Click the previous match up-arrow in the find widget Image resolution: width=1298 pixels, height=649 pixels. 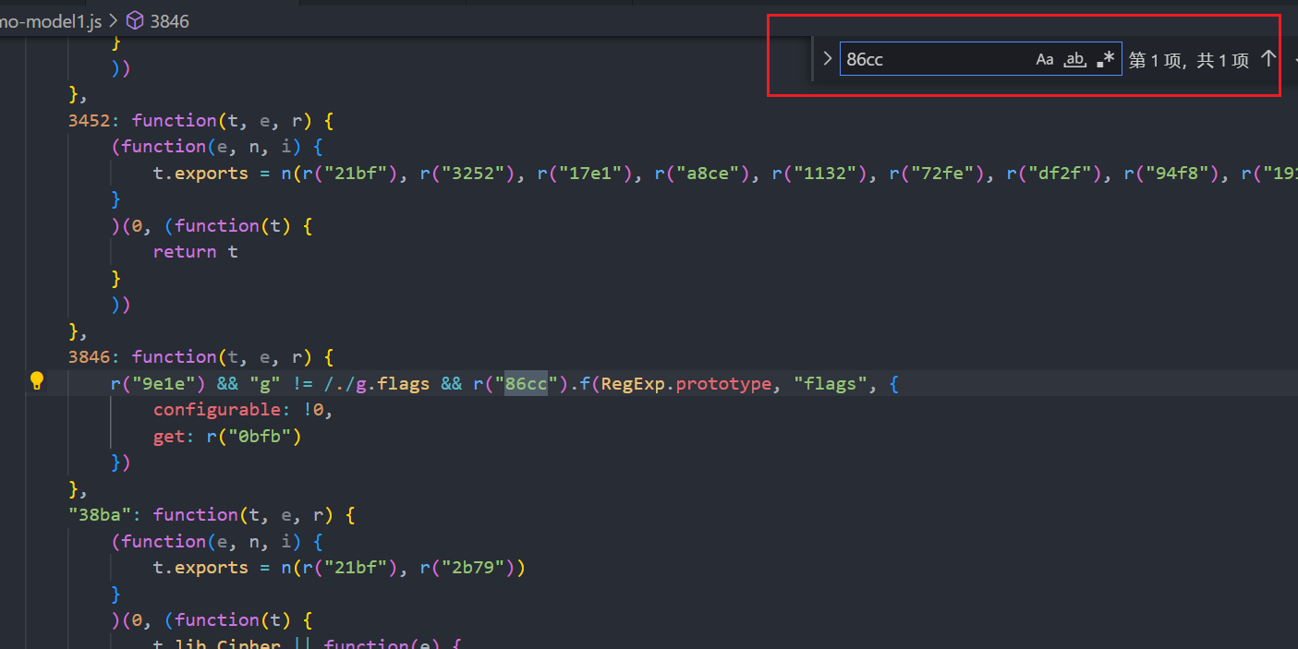coord(1269,57)
